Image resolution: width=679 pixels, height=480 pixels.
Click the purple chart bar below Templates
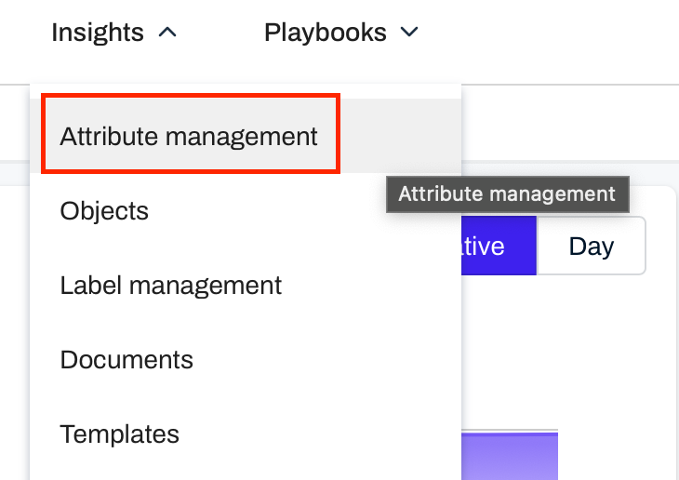(509, 456)
